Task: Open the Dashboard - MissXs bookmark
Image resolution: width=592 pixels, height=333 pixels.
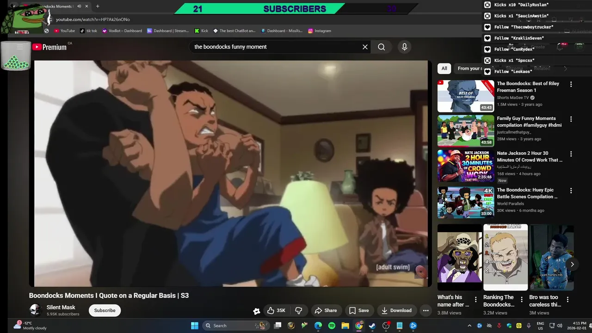Action: tap(281, 31)
